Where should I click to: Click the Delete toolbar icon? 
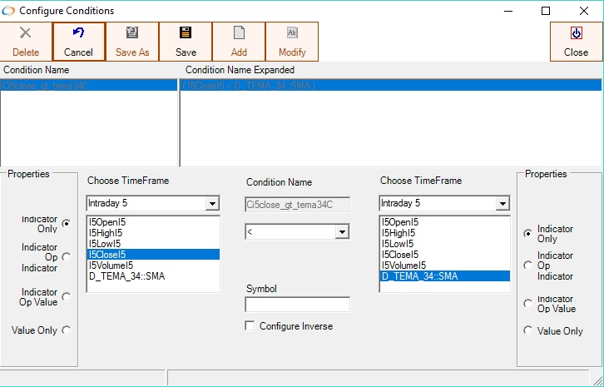pyautogui.click(x=26, y=33)
